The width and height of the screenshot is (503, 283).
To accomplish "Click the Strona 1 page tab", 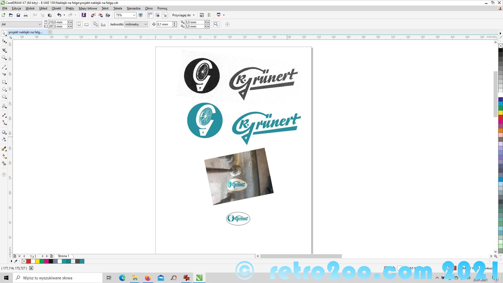I will [63, 256].
